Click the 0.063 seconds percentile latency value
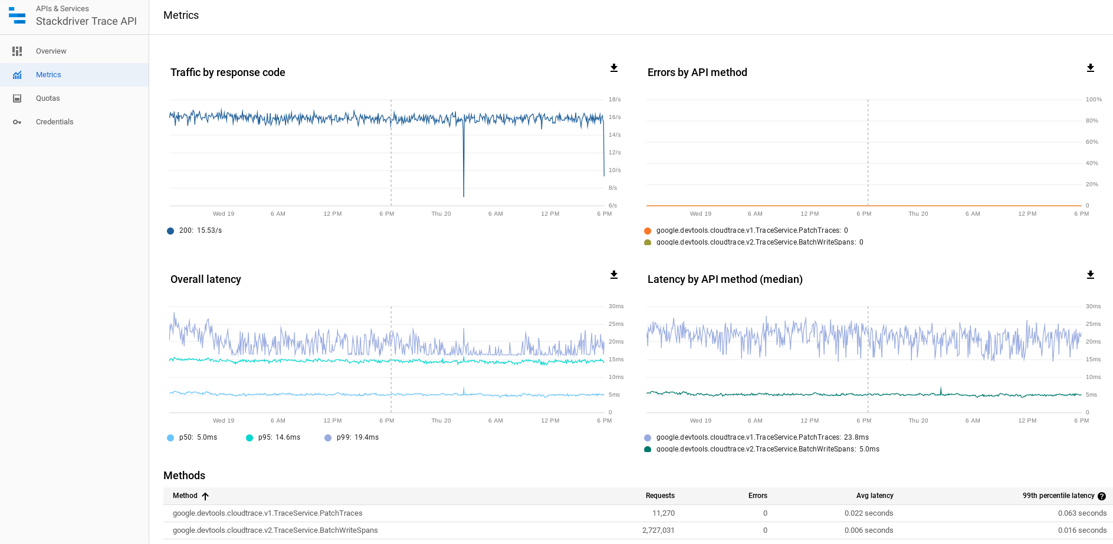Viewport: 1113px width, 544px height. pyautogui.click(x=1082, y=513)
